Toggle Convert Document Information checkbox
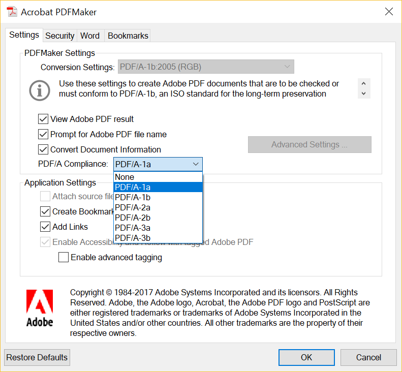 (43, 149)
